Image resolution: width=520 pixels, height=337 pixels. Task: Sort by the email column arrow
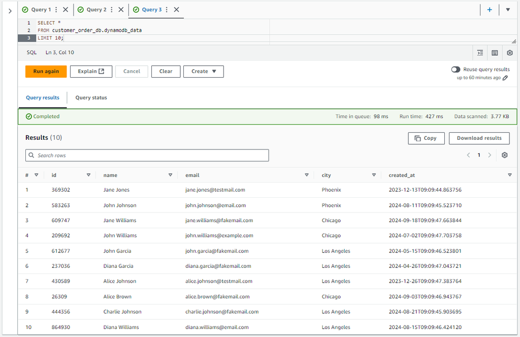point(307,175)
